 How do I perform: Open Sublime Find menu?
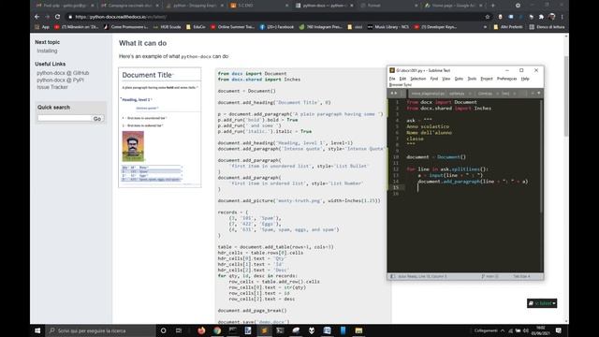point(434,79)
